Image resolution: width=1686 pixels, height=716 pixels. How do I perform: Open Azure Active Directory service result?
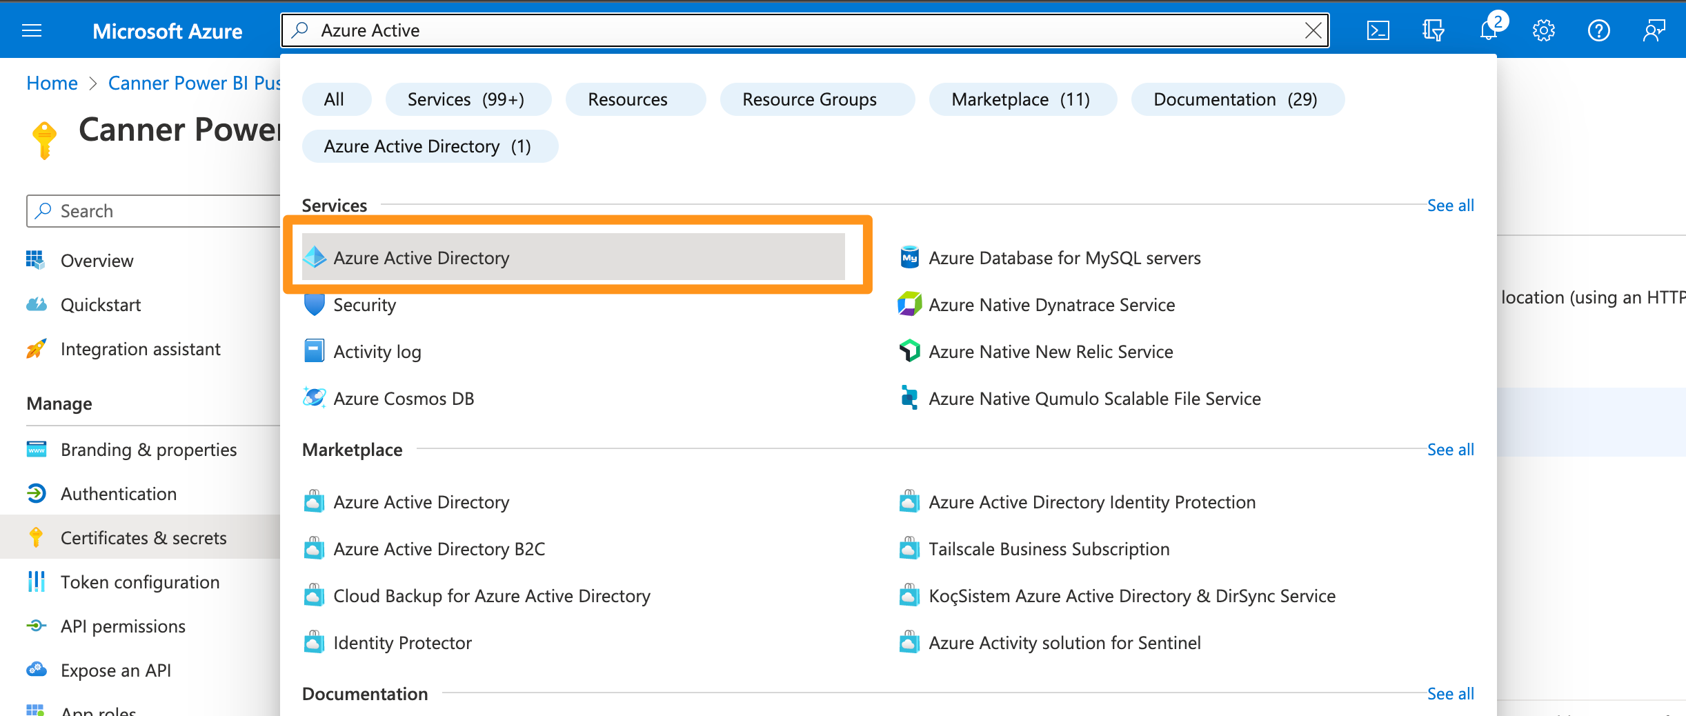(x=573, y=257)
